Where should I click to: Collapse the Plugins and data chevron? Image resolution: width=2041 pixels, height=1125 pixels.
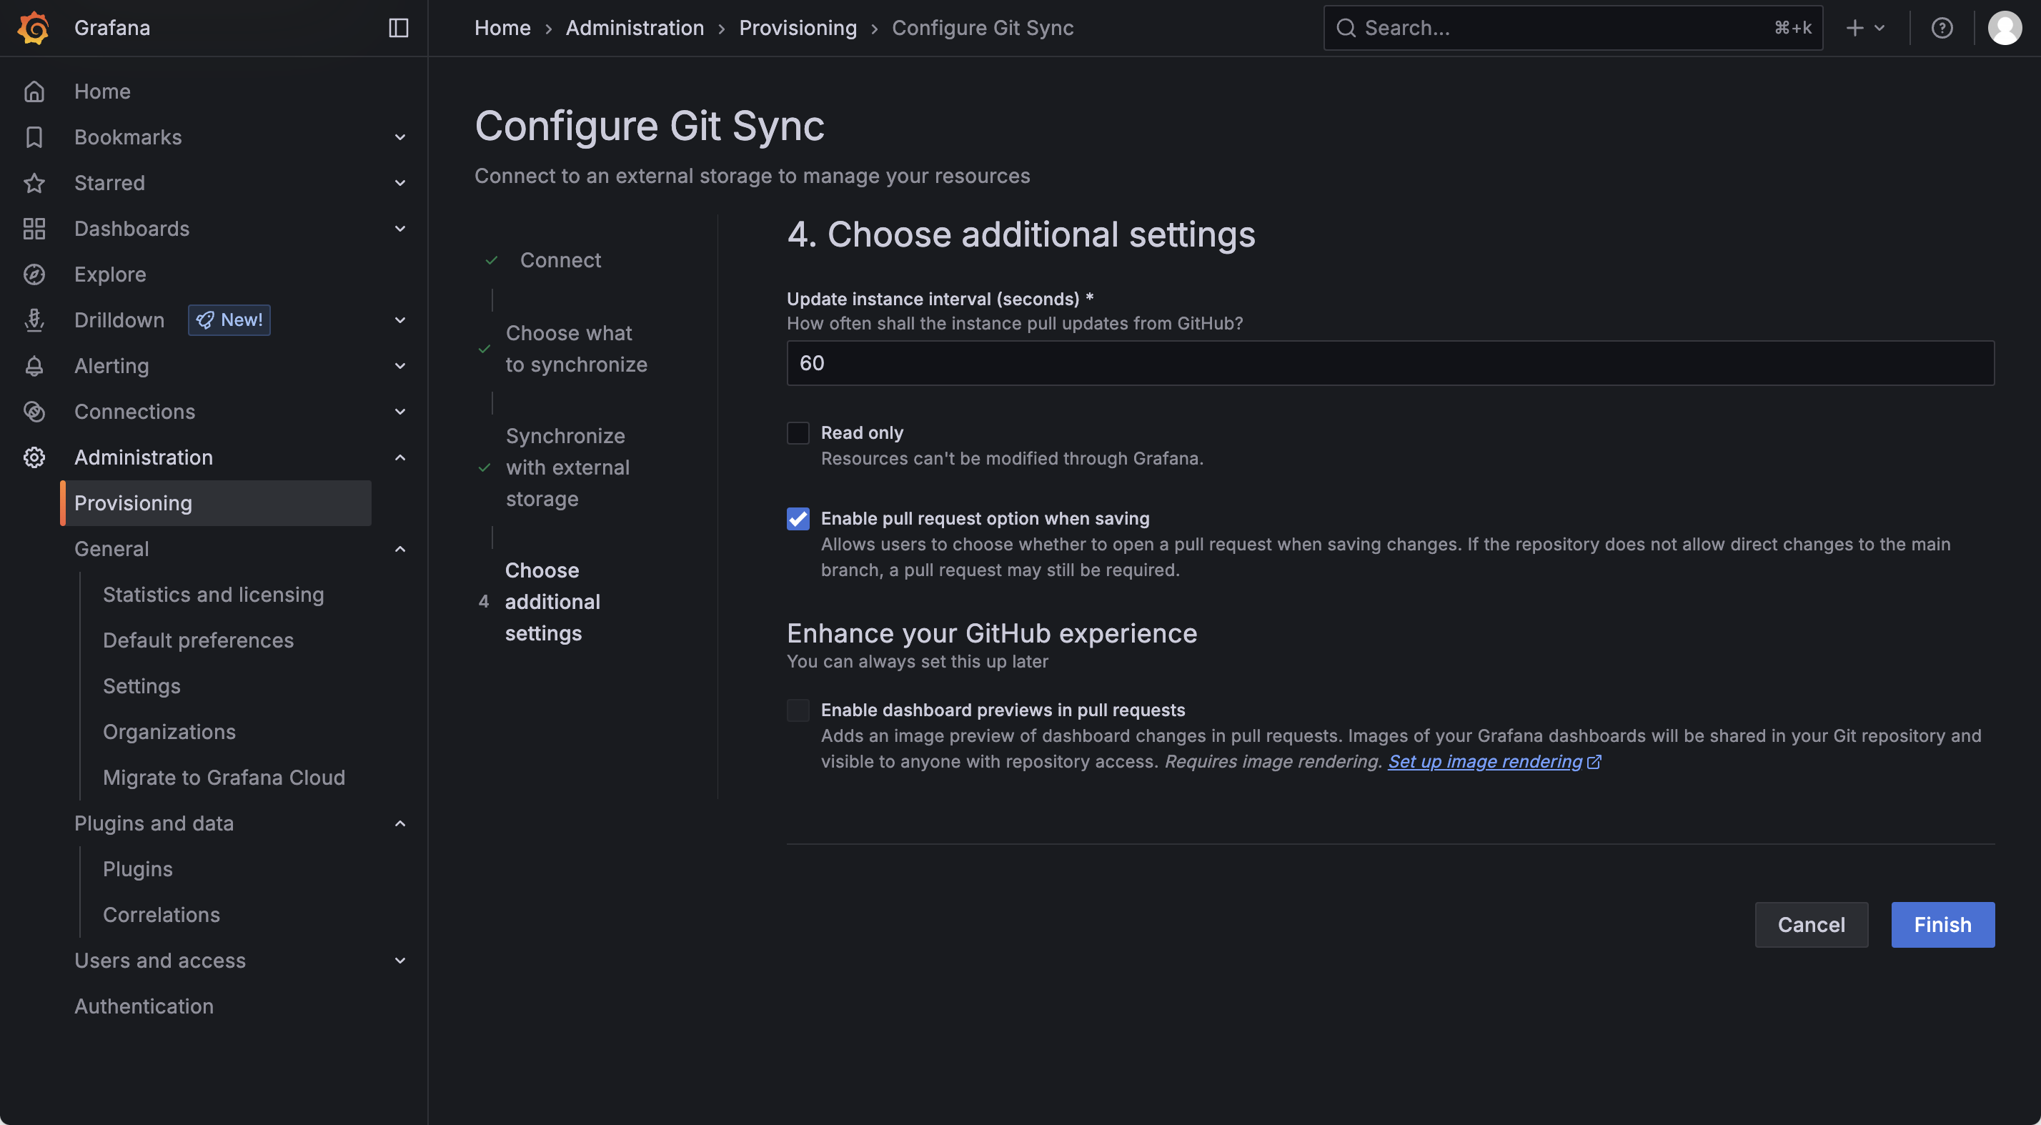point(400,823)
